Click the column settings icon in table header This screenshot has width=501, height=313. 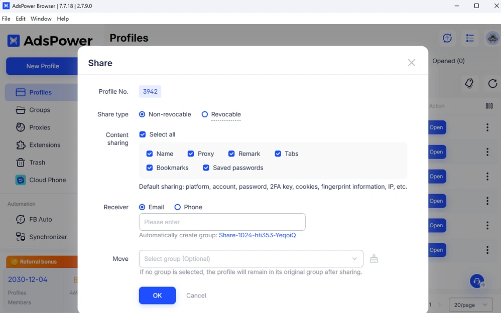click(489, 106)
